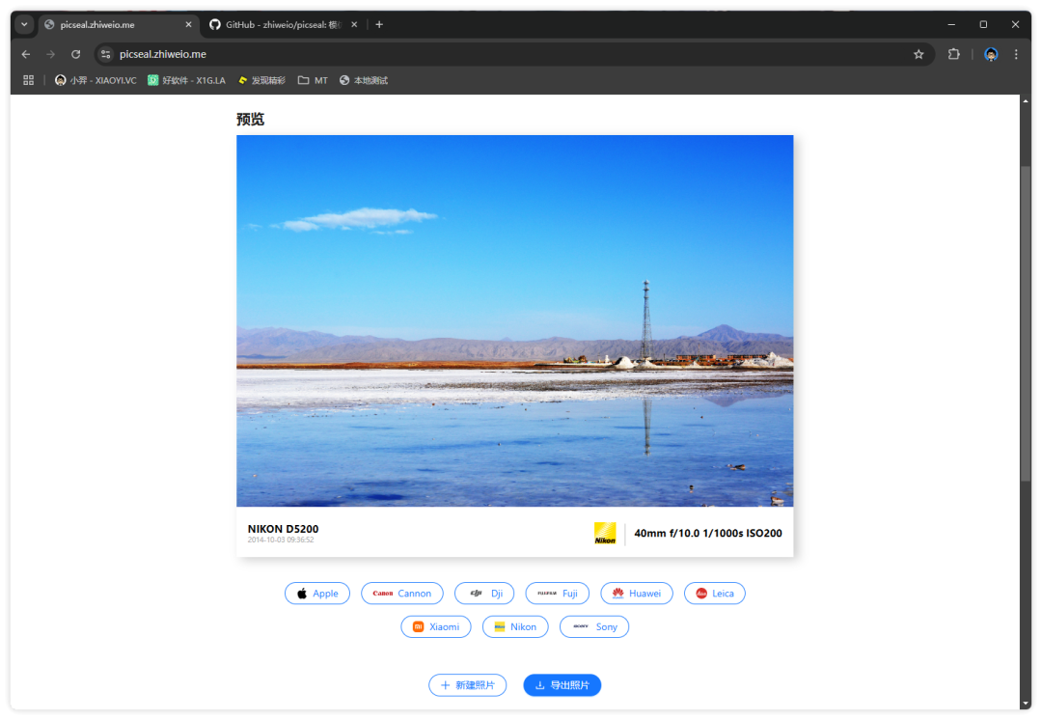Open the tab search dropdown arrow
This screenshot has width=1042, height=720.
coord(24,24)
